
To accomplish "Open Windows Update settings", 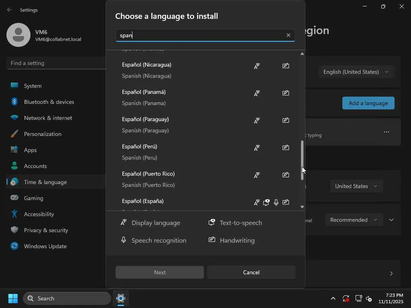I will click(x=56, y=246).
